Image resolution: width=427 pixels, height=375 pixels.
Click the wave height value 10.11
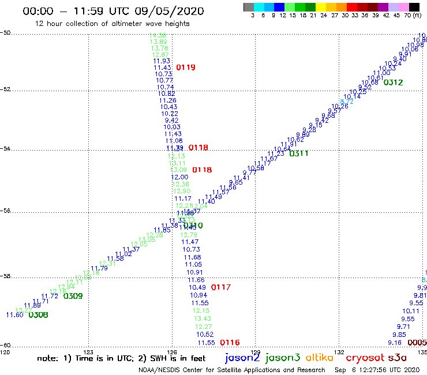[x=411, y=311]
